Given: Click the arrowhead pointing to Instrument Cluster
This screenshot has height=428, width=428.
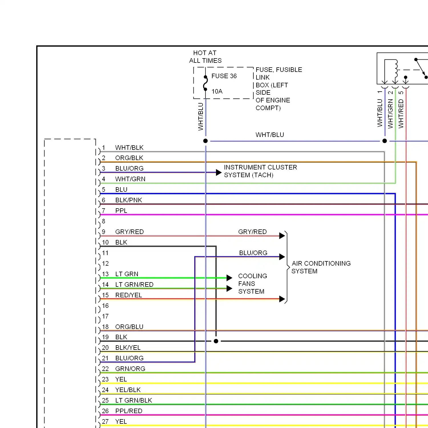Looking at the screenshot, I should point(219,172).
